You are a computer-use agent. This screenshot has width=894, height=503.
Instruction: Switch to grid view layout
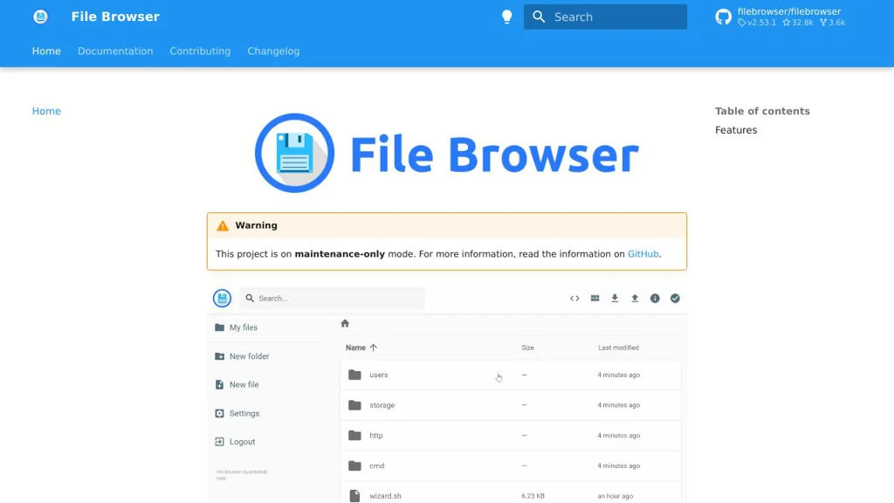pos(595,298)
